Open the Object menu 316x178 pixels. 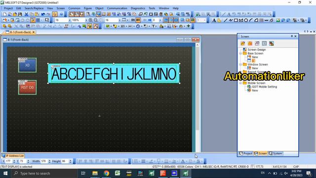[x=99, y=8]
